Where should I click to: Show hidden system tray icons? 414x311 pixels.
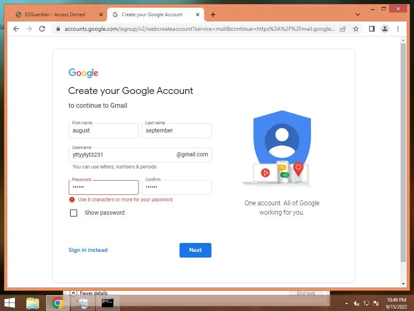346,304
